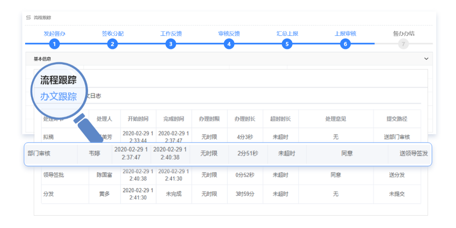456x228 pixels.
Task: Click the grayed step 7 circle
Action: point(403,44)
